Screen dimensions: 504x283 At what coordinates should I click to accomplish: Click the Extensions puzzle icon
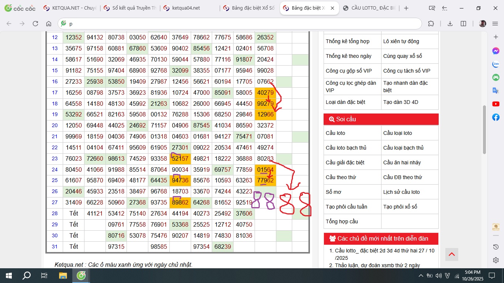click(x=431, y=24)
